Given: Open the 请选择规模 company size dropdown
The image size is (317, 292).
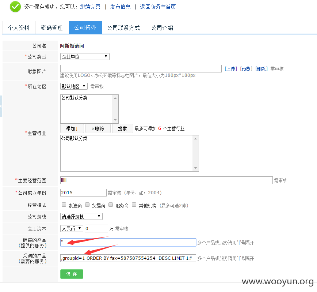Looking at the screenshot, I should coord(81,217).
